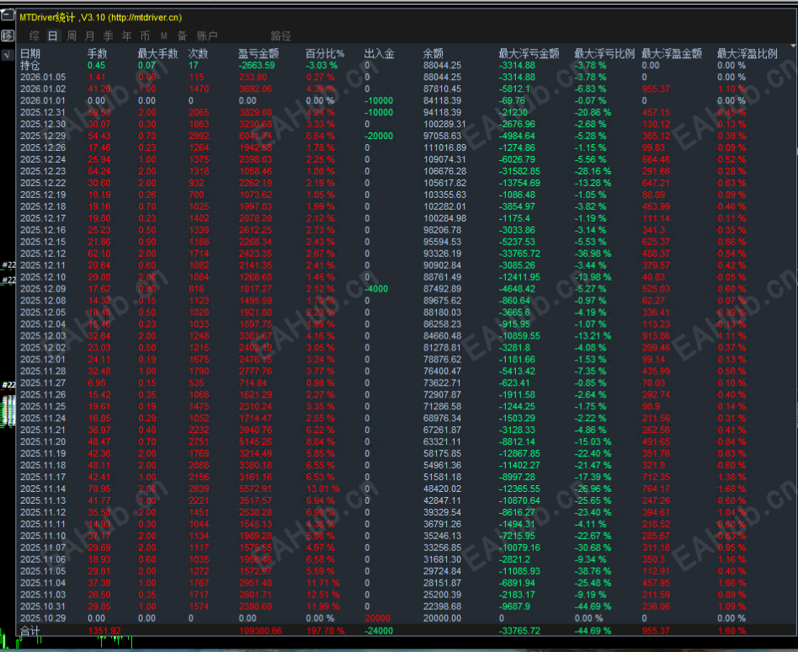Screen dimensions: 798x652
Task: Click the max floating loss -31582.85
Action: (519, 171)
